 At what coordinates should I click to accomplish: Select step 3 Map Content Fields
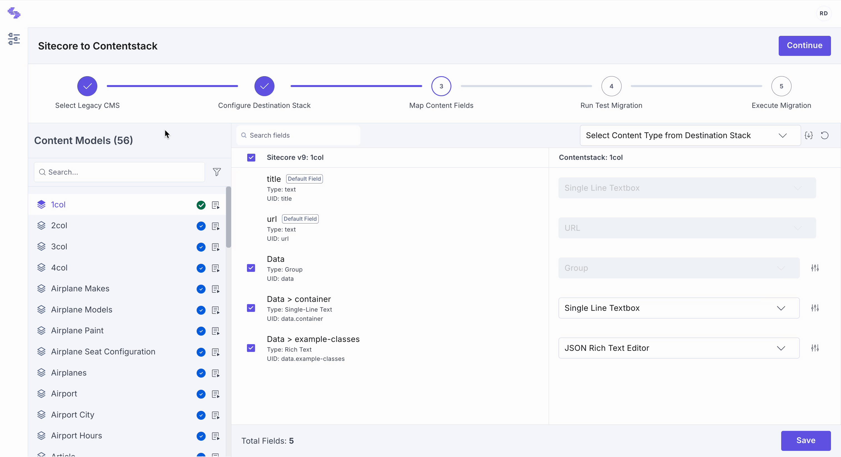click(x=441, y=86)
